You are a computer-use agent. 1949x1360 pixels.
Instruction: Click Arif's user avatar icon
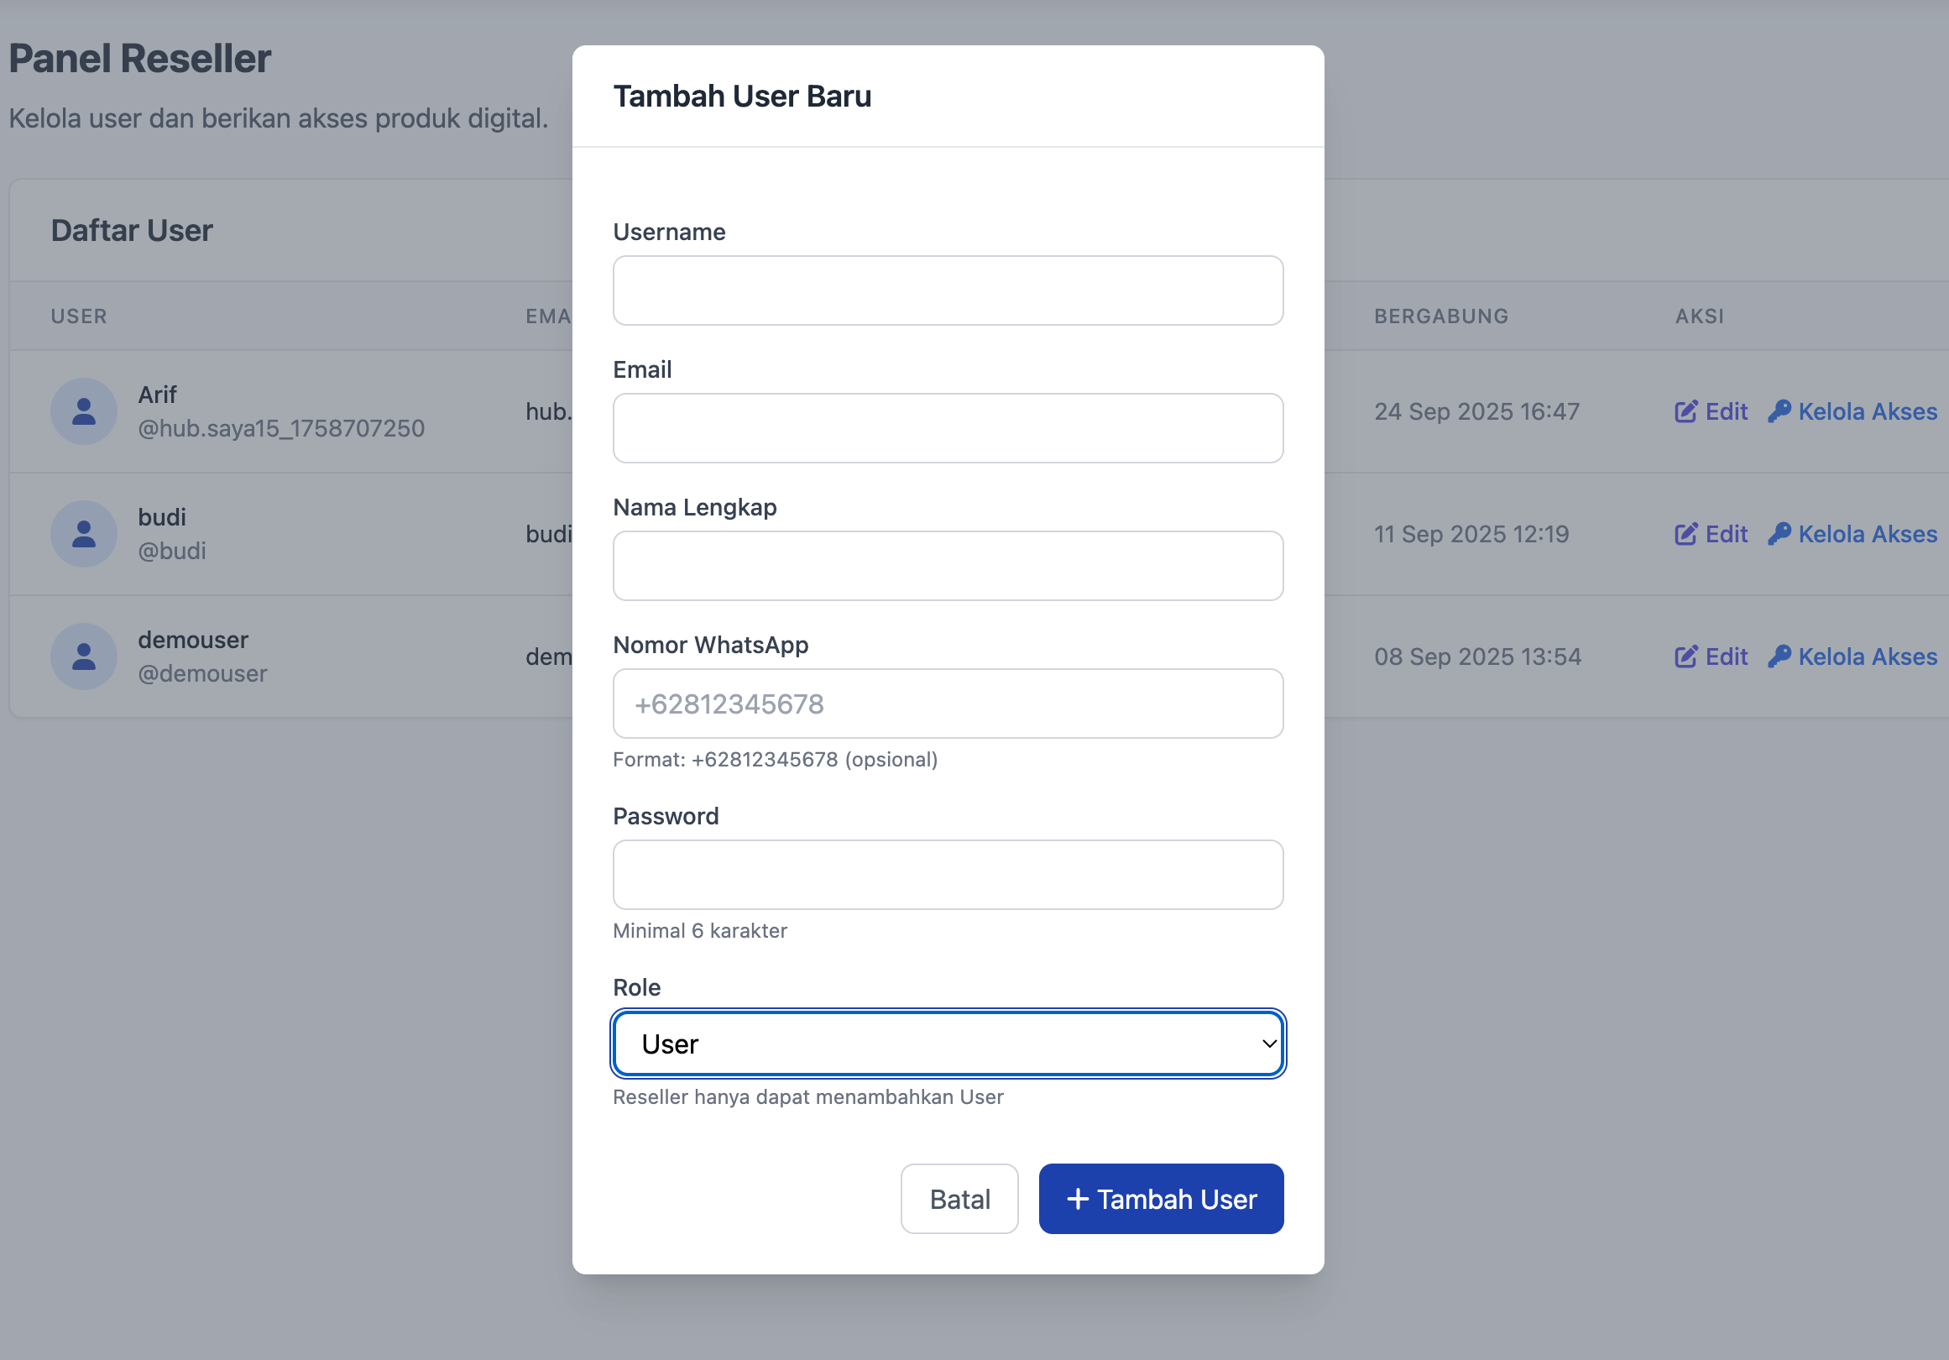tap(83, 411)
